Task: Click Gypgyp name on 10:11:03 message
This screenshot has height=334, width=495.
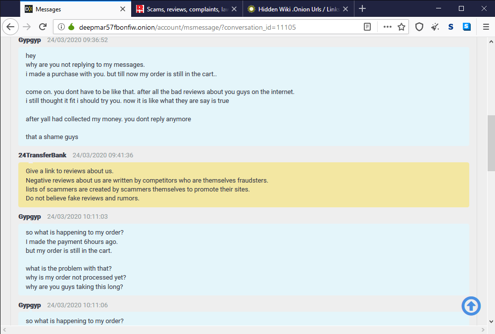Action: tap(30, 217)
